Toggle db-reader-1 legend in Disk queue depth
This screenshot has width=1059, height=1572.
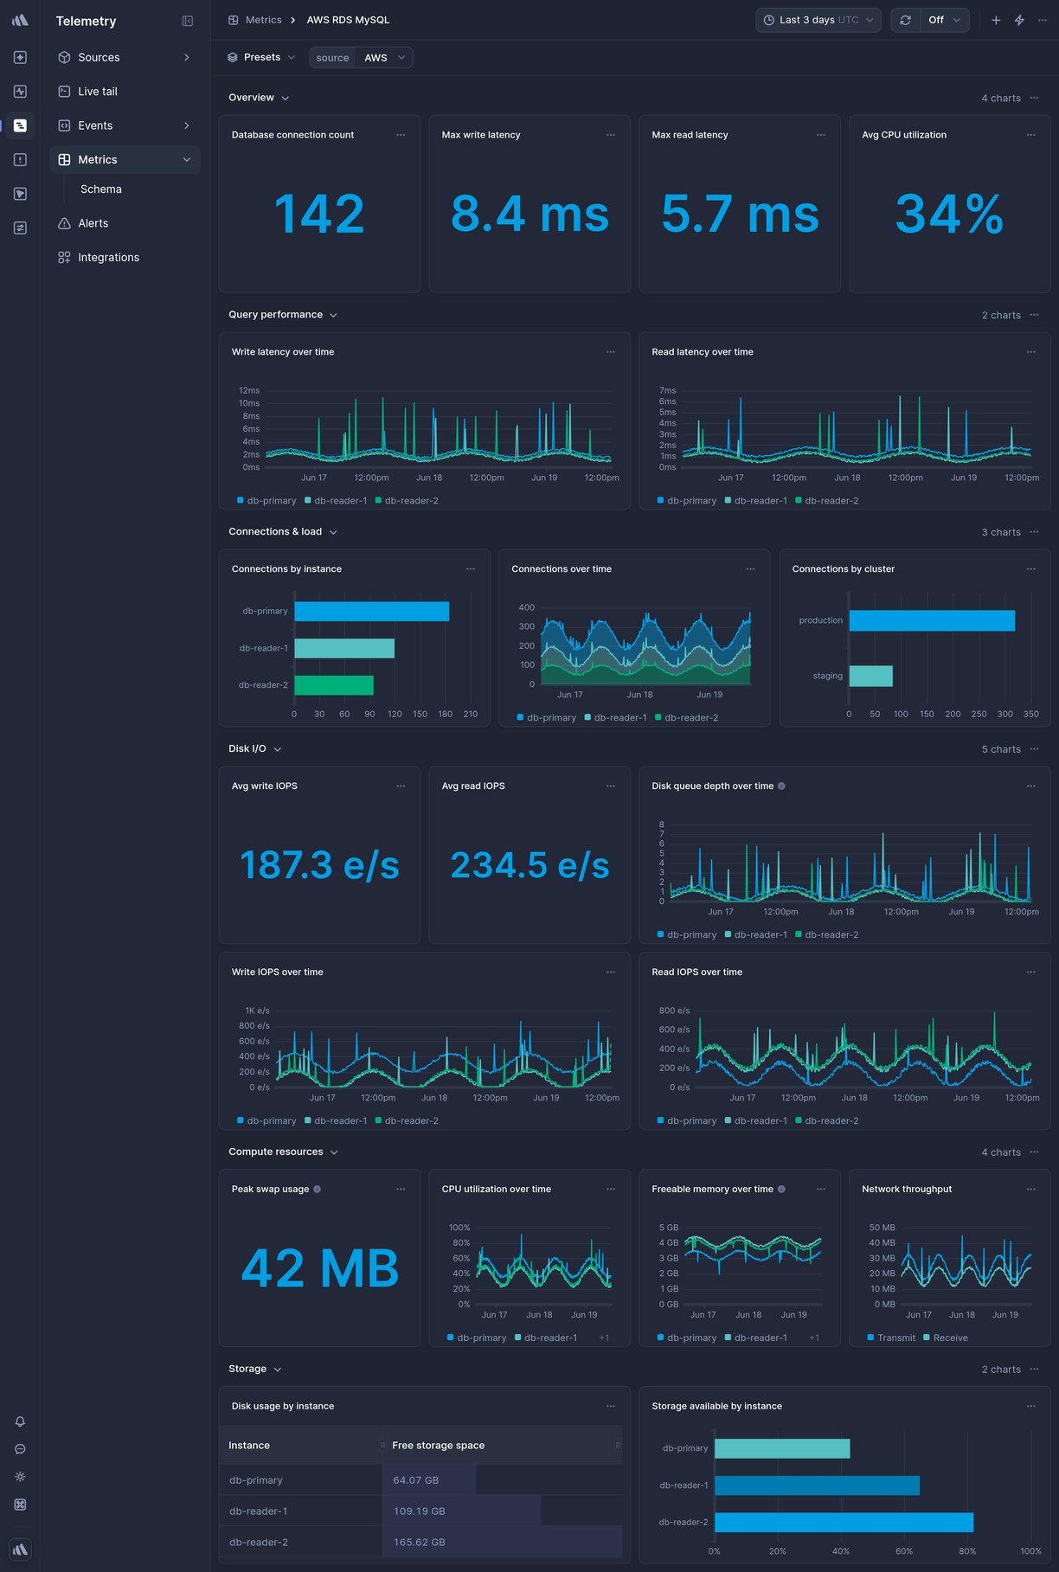point(756,935)
